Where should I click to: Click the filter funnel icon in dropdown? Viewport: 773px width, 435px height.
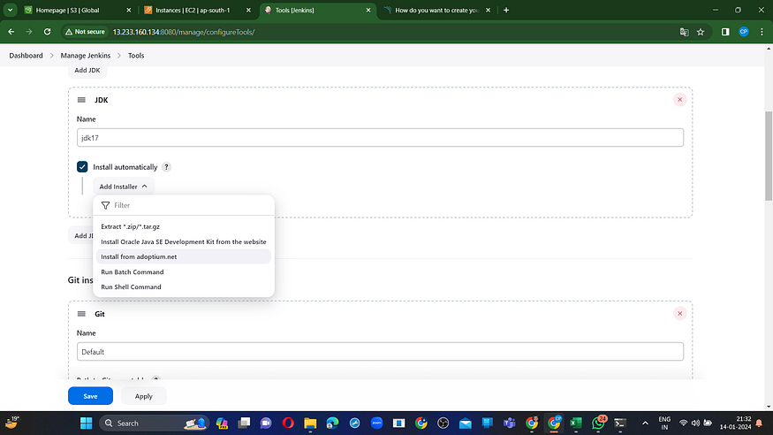coord(105,205)
